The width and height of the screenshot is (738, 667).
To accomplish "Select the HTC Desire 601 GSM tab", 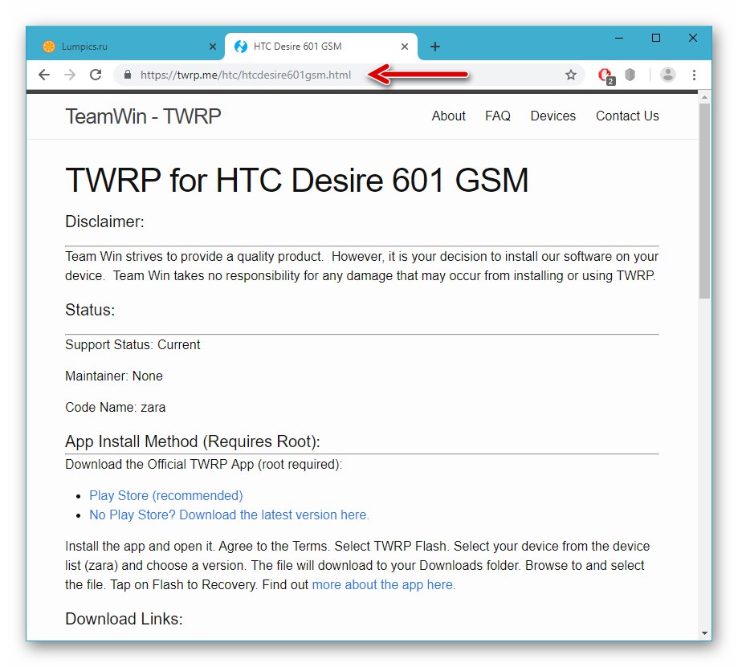I will 321,47.
